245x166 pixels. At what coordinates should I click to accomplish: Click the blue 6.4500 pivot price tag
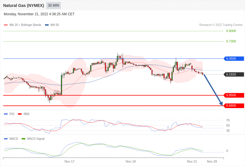234,59
